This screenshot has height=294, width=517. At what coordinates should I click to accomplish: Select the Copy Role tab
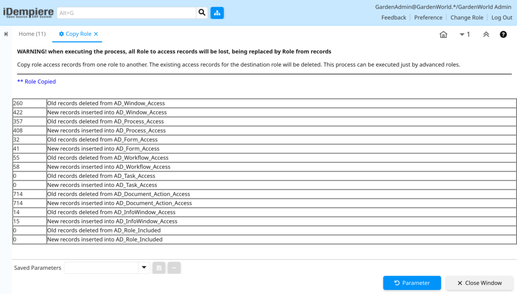click(75, 34)
